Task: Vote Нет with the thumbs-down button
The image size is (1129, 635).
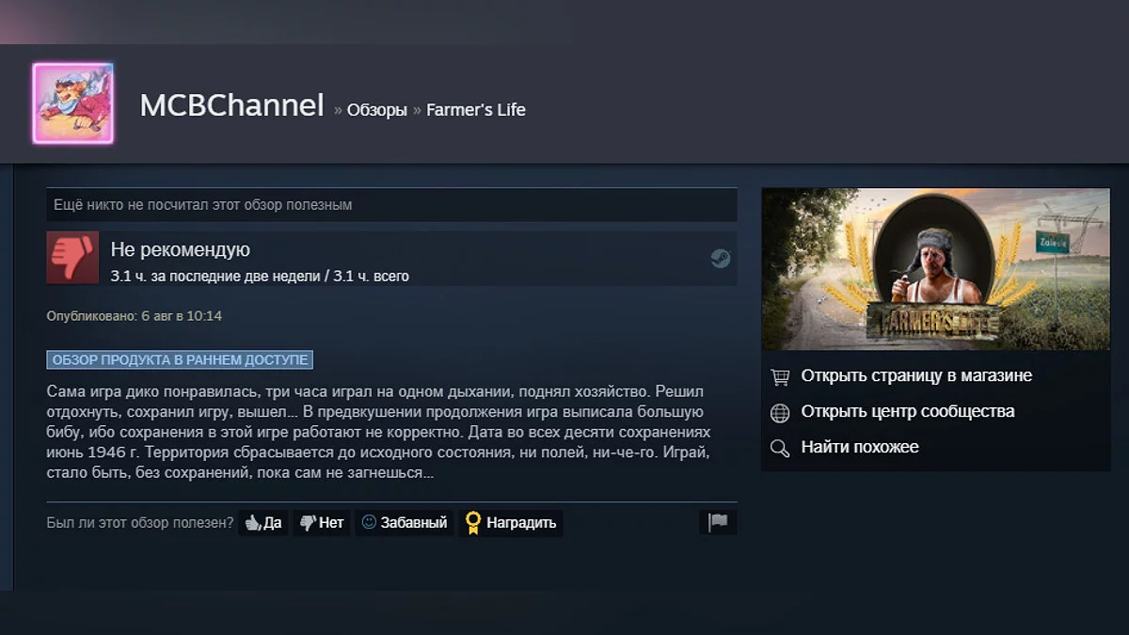Action: coord(322,523)
